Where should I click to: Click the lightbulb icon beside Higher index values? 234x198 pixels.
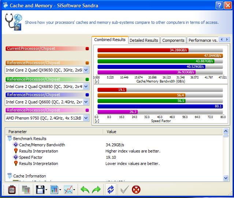(x=16, y=151)
